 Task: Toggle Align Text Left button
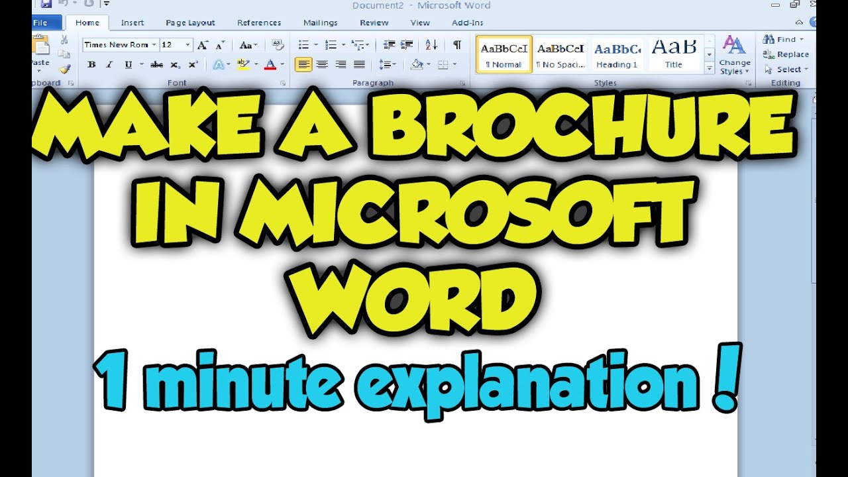303,65
